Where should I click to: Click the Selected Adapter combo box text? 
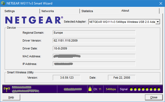tap(122, 22)
